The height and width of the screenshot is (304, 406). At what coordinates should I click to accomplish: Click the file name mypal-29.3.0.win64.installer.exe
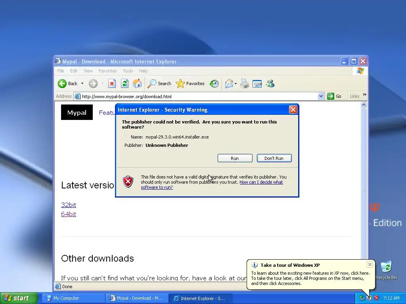[177, 137]
